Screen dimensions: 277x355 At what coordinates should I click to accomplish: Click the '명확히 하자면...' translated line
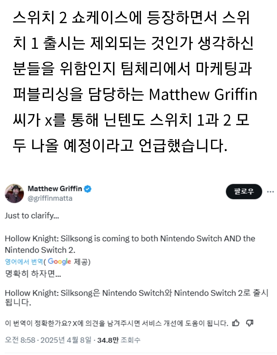[x=33, y=274]
